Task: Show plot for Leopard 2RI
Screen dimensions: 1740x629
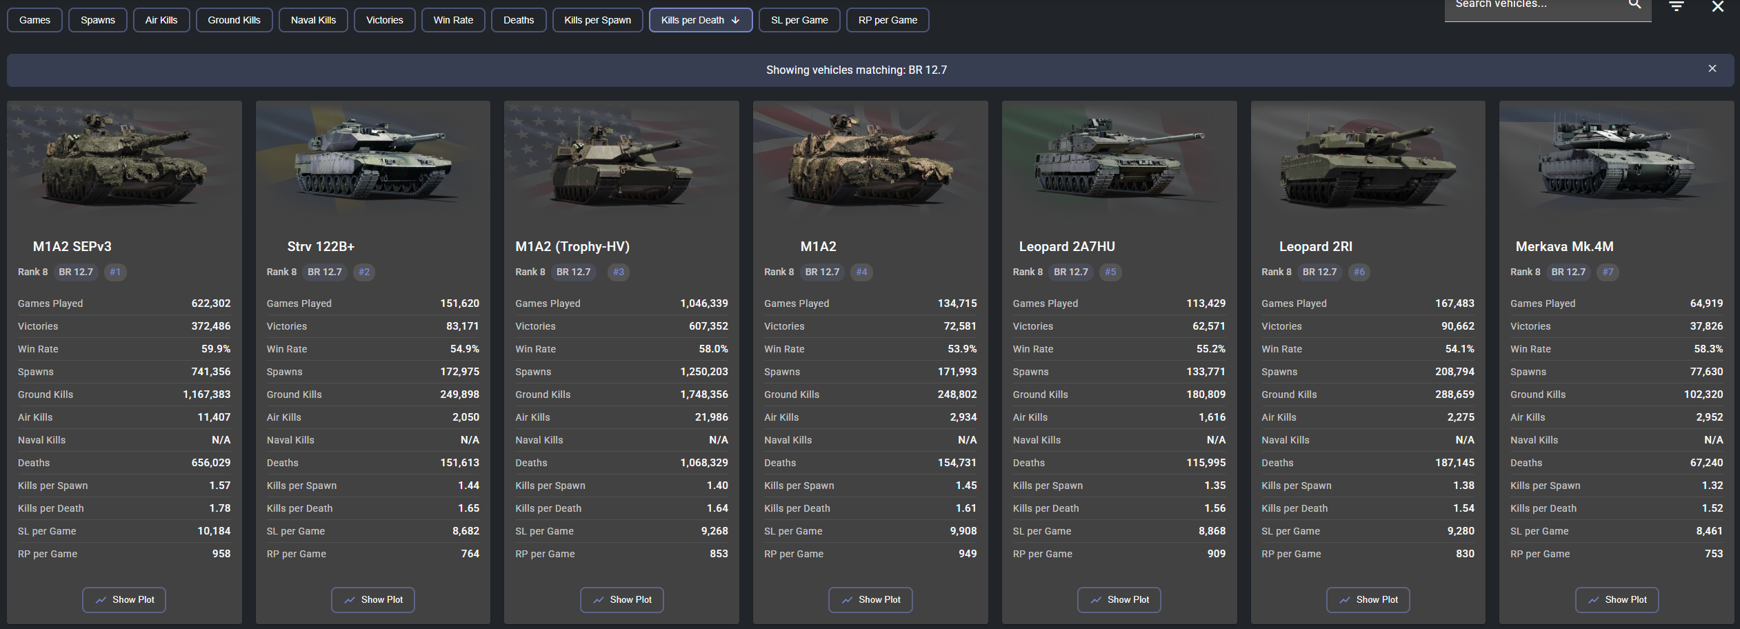Action: click(1368, 600)
